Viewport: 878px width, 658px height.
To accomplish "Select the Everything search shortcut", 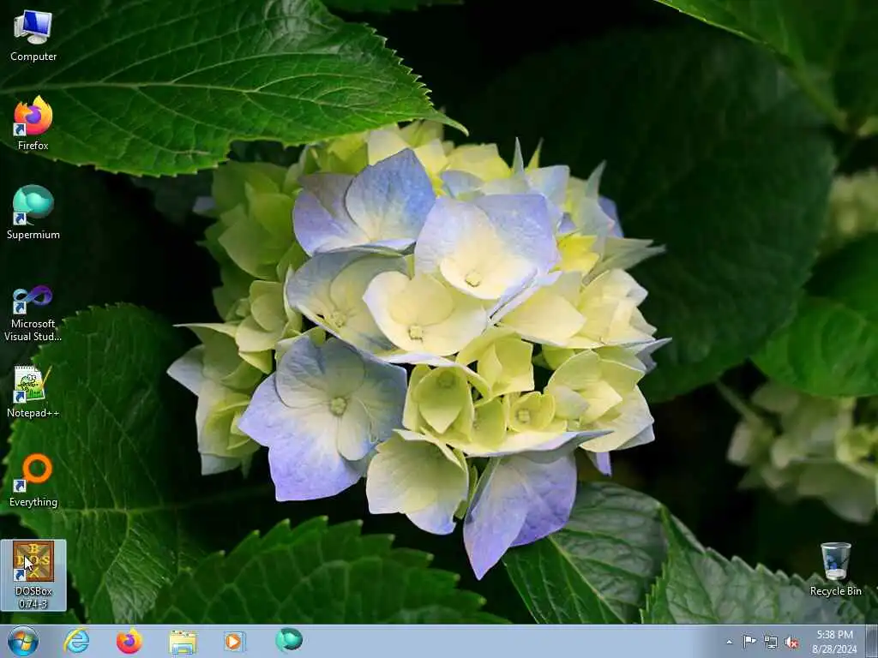I will (33, 480).
